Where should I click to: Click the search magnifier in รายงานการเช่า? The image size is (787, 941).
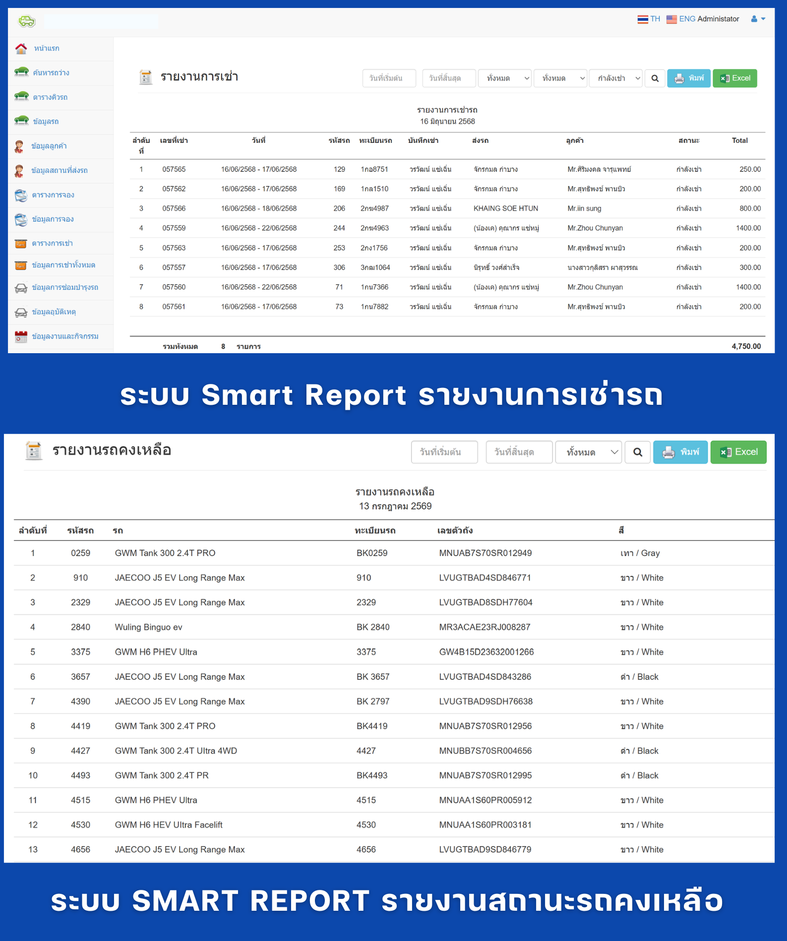(655, 78)
